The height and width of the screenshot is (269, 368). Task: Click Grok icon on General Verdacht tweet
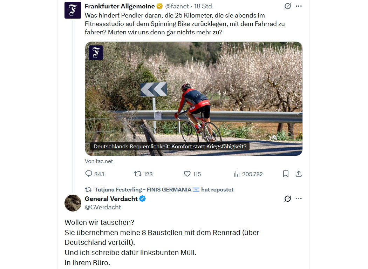pyautogui.click(x=287, y=199)
